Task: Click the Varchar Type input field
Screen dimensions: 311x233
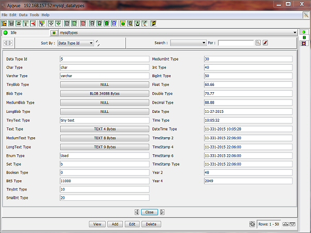Action: 105,76
